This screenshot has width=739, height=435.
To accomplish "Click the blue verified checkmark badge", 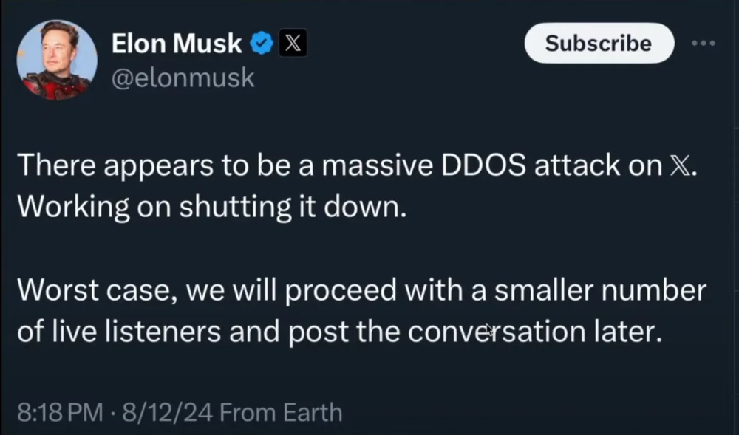I will tap(262, 44).
